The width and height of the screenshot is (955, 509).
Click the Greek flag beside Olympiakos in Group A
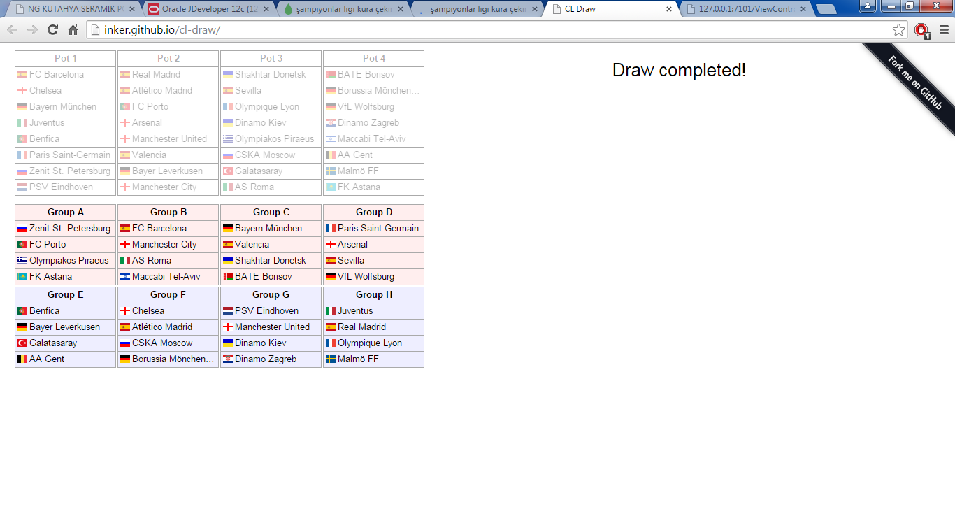(x=22, y=261)
